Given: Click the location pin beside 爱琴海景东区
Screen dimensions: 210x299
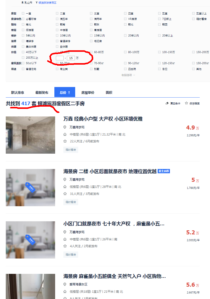Looking at the screenshot, I should click(65, 284).
